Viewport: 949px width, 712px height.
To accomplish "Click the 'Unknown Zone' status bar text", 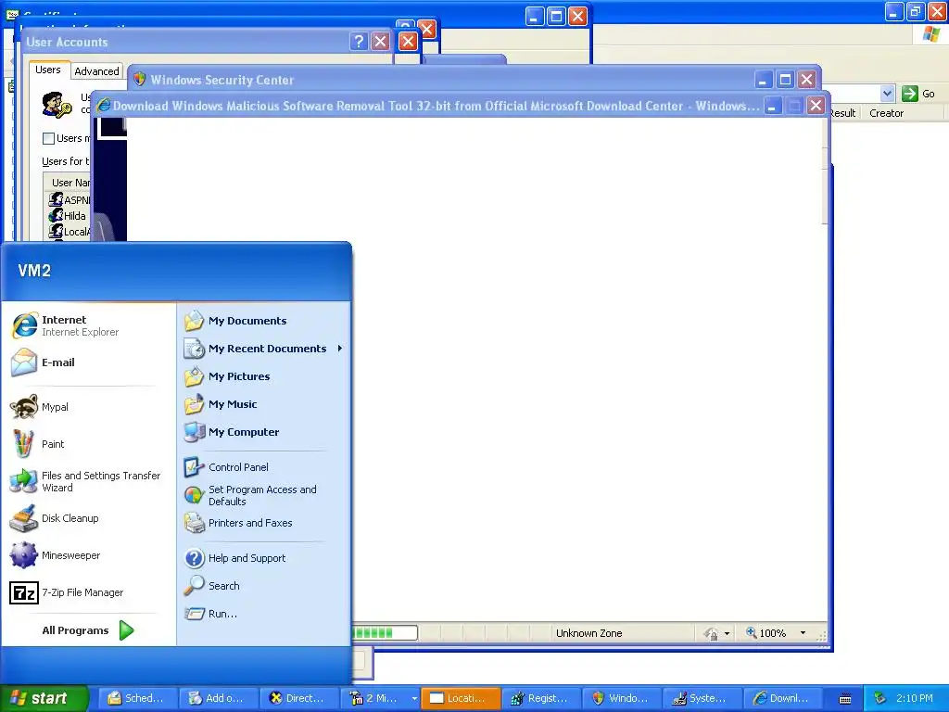I will pos(588,633).
